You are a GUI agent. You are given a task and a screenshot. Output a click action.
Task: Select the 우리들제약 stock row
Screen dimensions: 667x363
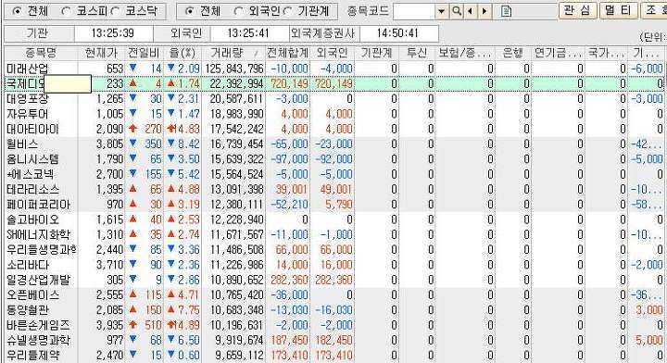333,355
